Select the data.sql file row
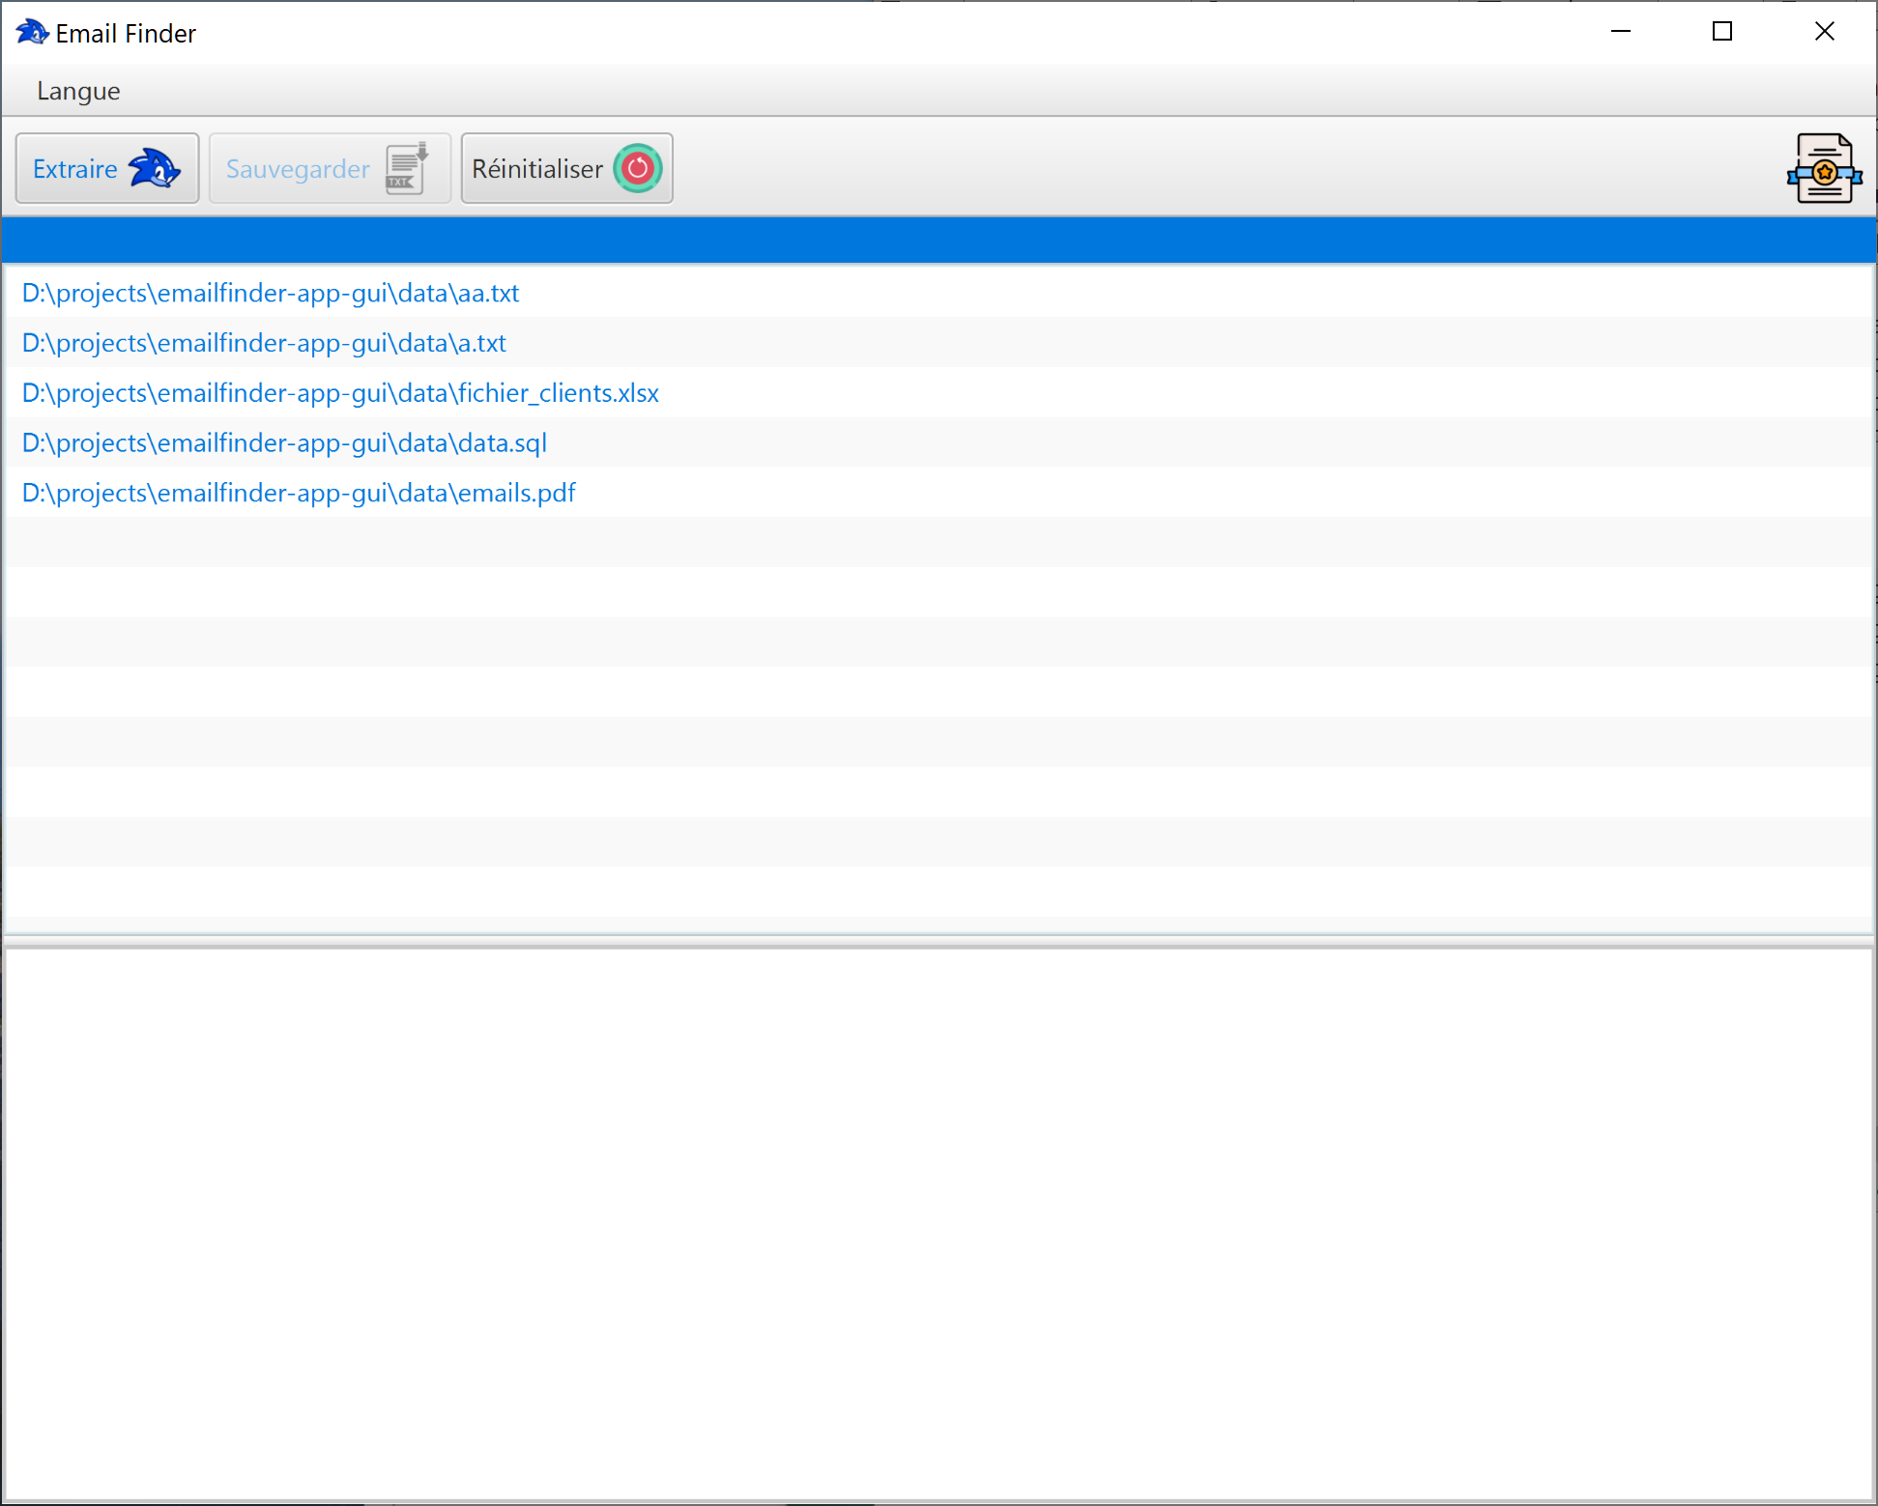The width and height of the screenshot is (1878, 1506). click(x=938, y=442)
